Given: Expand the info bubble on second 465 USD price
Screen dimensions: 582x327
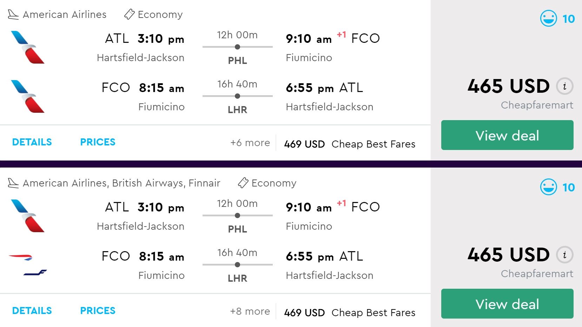Looking at the screenshot, I should (564, 255).
